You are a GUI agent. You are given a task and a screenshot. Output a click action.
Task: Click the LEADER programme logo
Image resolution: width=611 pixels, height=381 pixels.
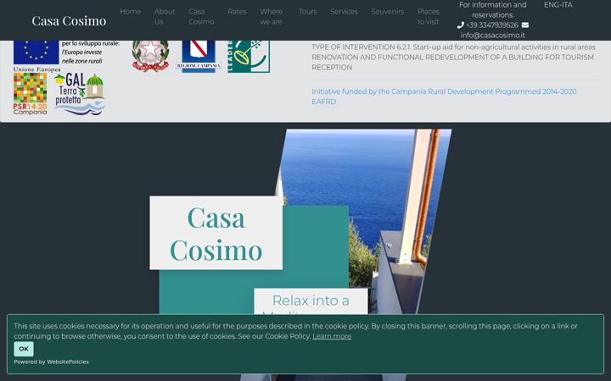(x=249, y=57)
